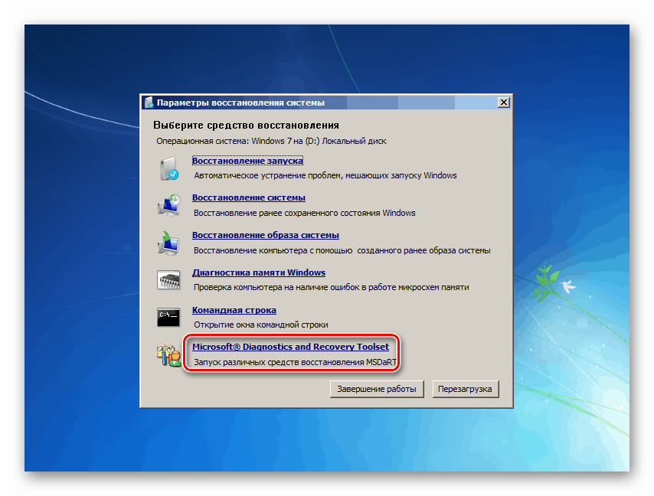Image resolution: width=654 pixels, height=496 pixels.
Task: Click description Проверка компьютера на наличие ошибок
Action: click(x=331, y=287)
